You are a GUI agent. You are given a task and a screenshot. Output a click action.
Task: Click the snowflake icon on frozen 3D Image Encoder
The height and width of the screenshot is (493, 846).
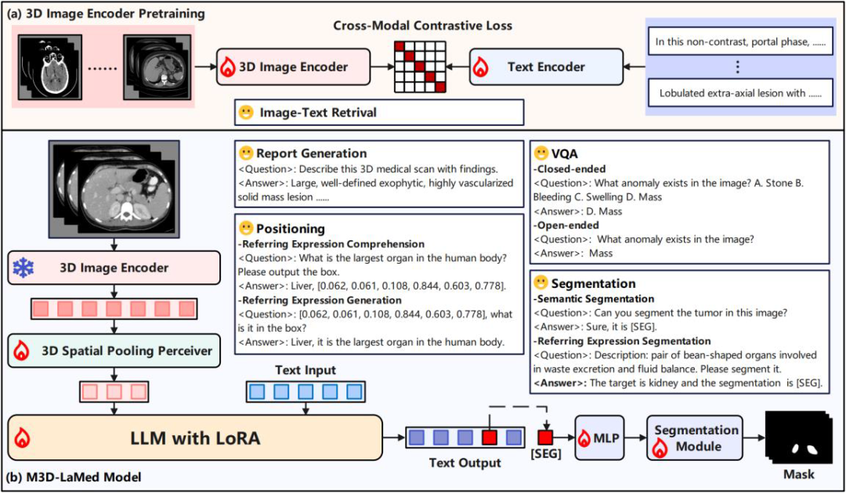[x=23, y=268]
